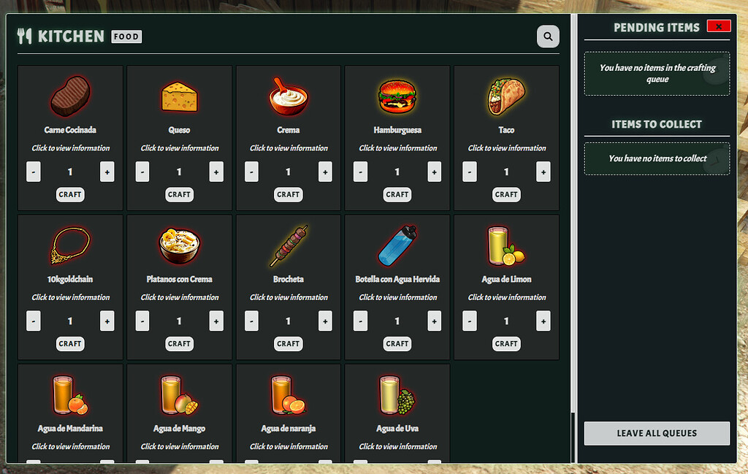Select the Queso cheese icon
This screenshot has width=748, height=474.
[x=179, y=96]
